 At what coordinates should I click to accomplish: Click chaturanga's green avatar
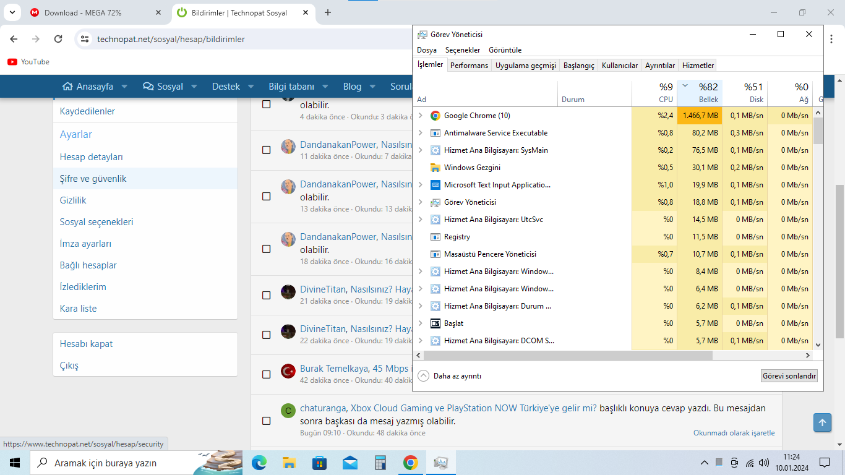[288, 411]
